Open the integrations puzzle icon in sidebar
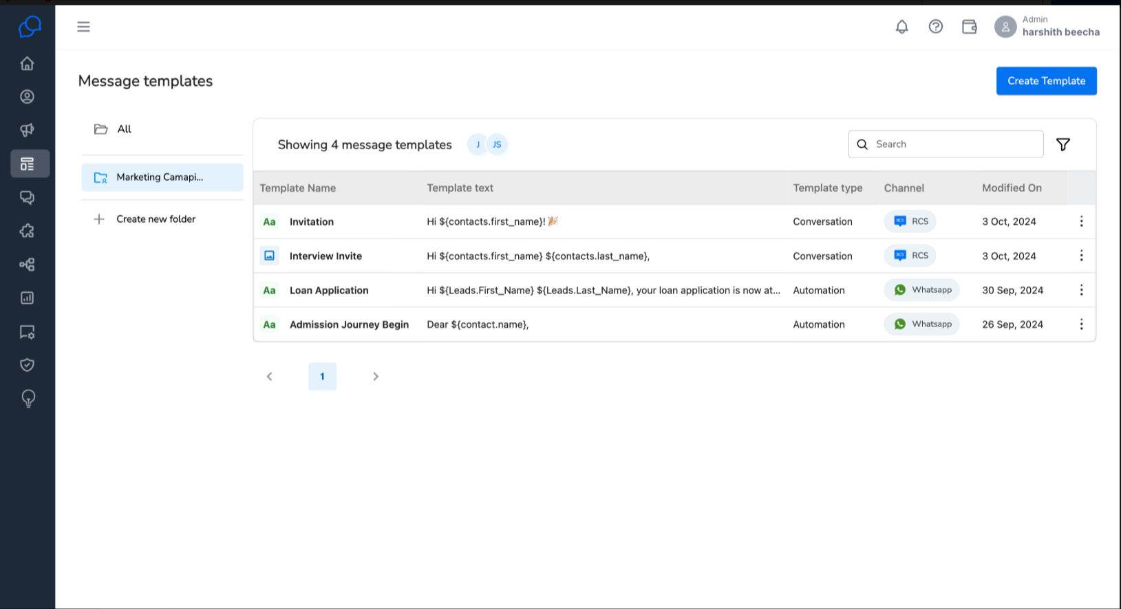Screen dimensions: 1121x609 pos(27,231)
